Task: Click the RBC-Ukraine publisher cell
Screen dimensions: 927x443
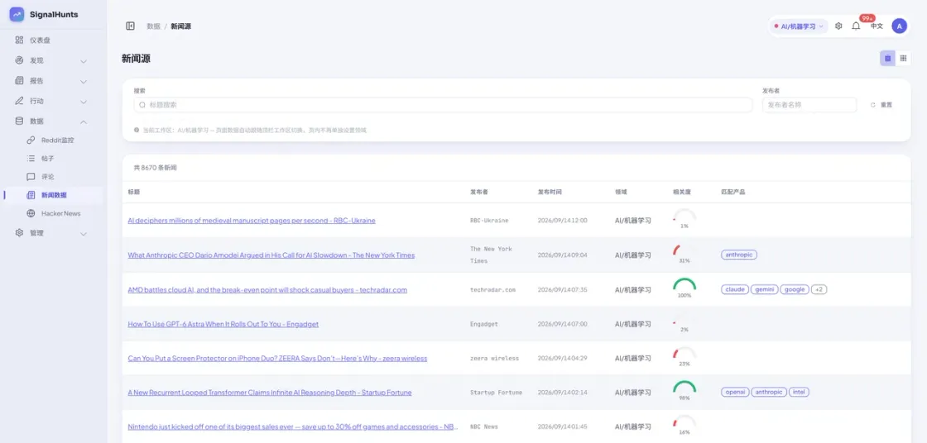Action: tap(489, 221)
